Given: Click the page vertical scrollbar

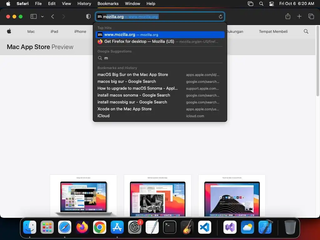Looking at the screenshot, I should (317, 61).
